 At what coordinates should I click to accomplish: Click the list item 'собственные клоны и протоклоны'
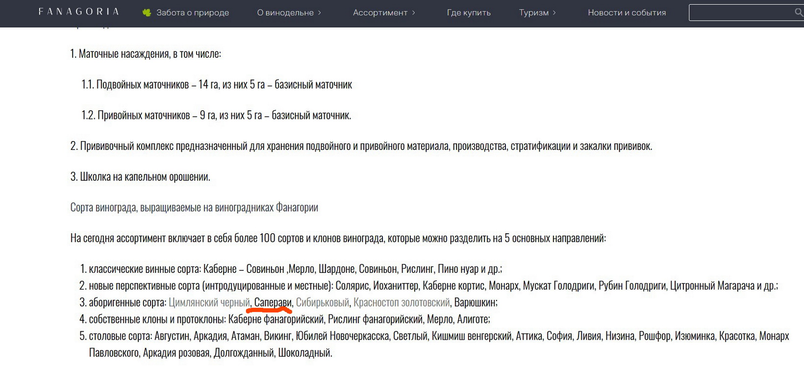[x=289, y=319]
